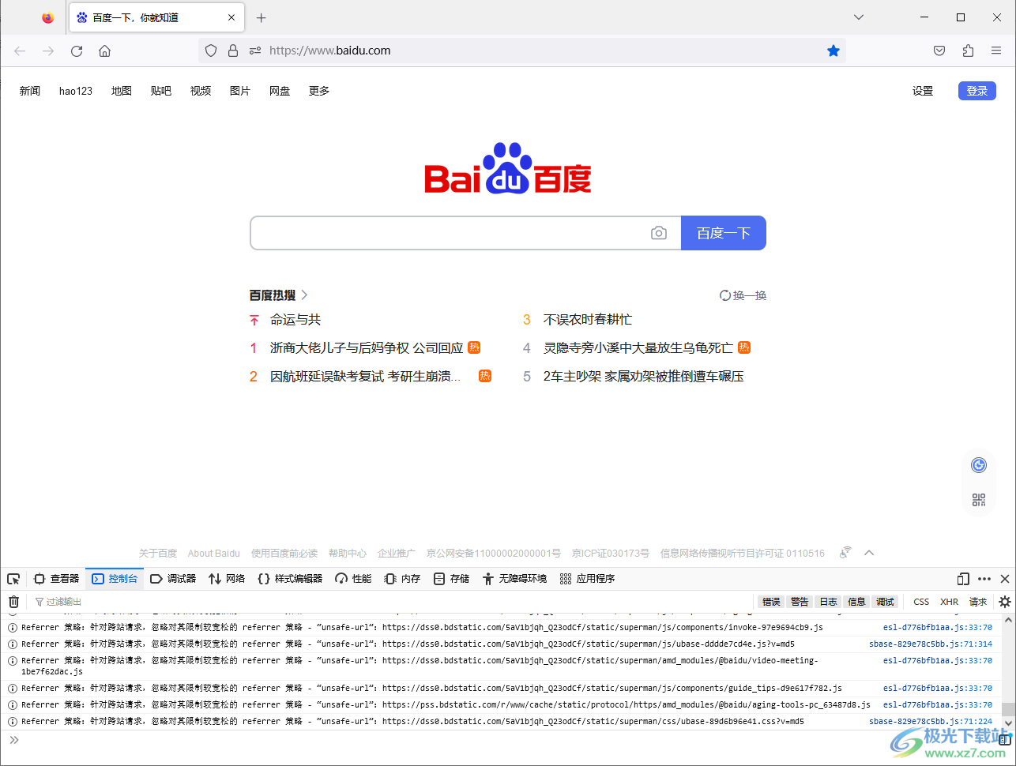
Task: Toggle the 信息 info filter
Action: 856,602
